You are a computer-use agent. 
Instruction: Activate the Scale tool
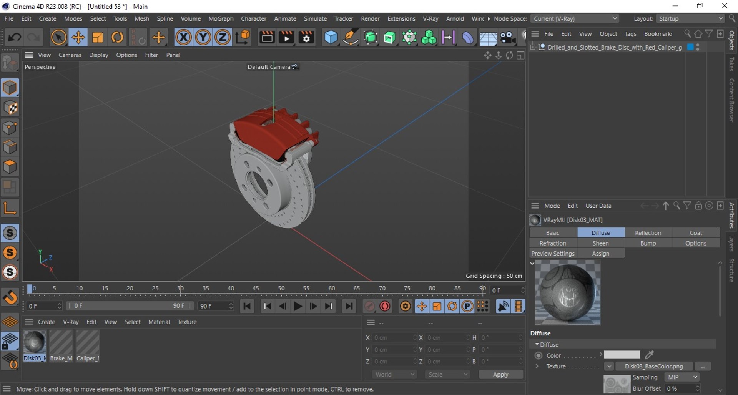98,37
